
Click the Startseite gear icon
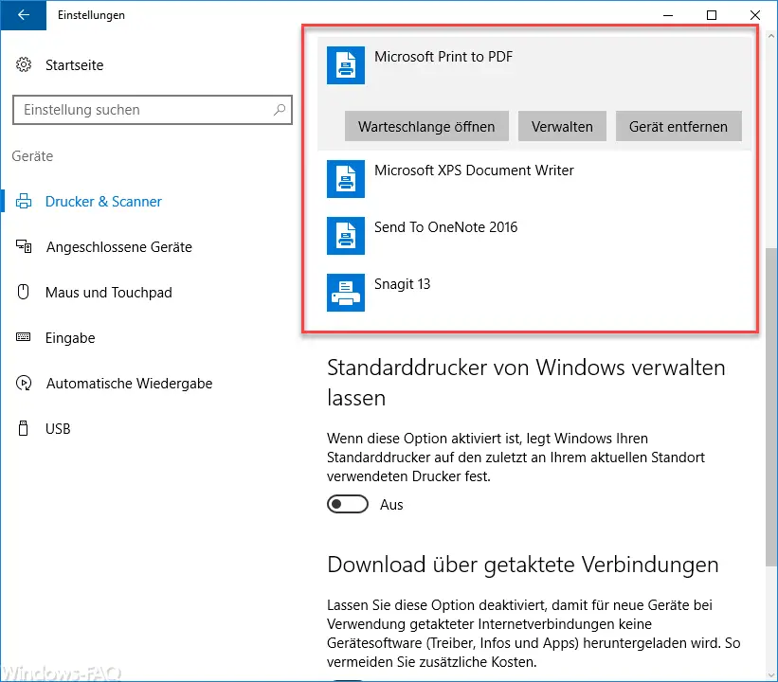(x=24, y=64)
